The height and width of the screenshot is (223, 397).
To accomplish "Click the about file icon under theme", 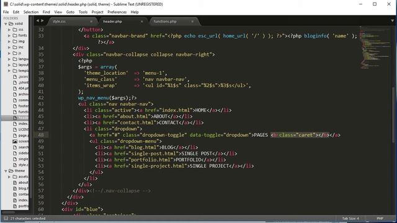I will coord(15,183).
